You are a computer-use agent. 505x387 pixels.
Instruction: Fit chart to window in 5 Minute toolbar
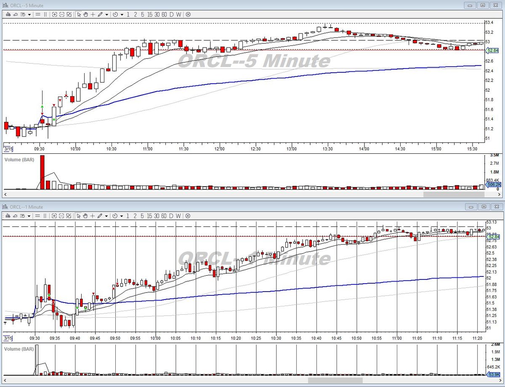point(69,14)
